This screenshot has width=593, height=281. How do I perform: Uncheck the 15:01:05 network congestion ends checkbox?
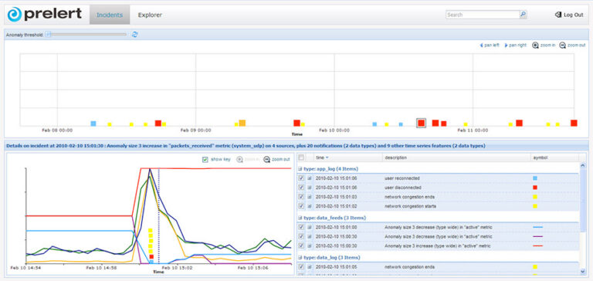coord(301,266)
